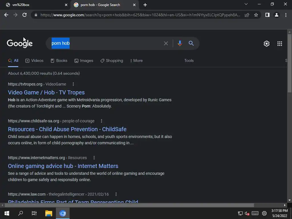Screen dimensions: 292x219
Task: Click the 'https://www.childsafe-sa.org' URL text
Action: [x=34, y=121]
